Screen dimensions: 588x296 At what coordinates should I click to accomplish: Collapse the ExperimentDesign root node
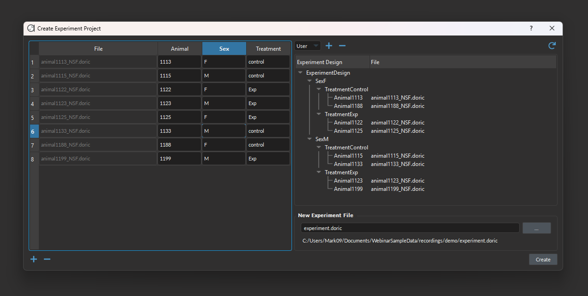(x=301, y=73)
